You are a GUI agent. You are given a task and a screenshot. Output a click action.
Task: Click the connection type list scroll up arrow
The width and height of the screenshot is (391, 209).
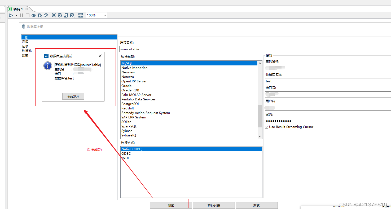pos(260,63)
